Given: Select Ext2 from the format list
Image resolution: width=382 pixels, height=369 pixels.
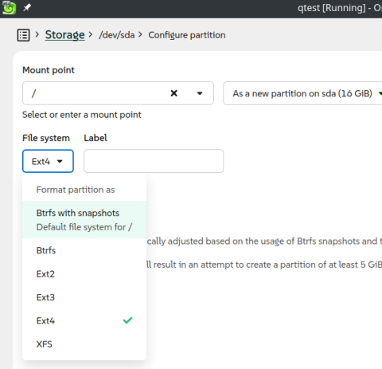Looking at the screenshot, I should pos(84,273).
